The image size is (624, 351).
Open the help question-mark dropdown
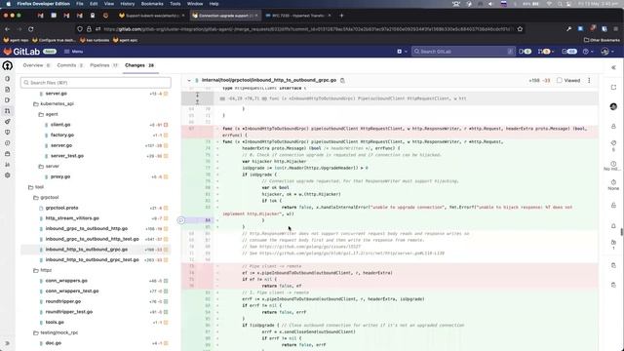588,52
